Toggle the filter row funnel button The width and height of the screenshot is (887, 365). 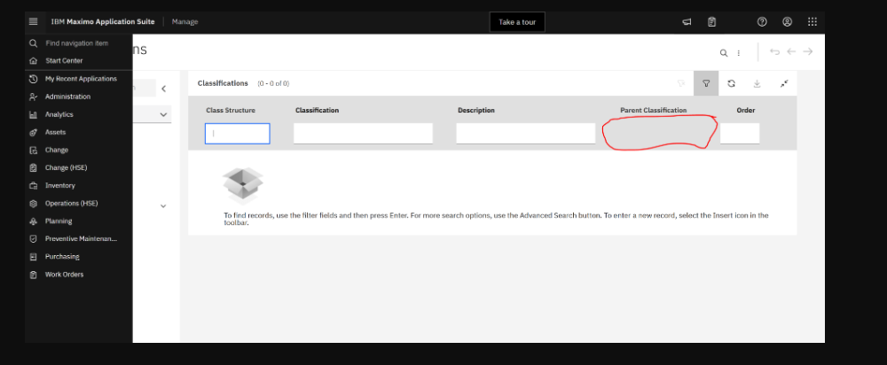[x=706, y=83]
